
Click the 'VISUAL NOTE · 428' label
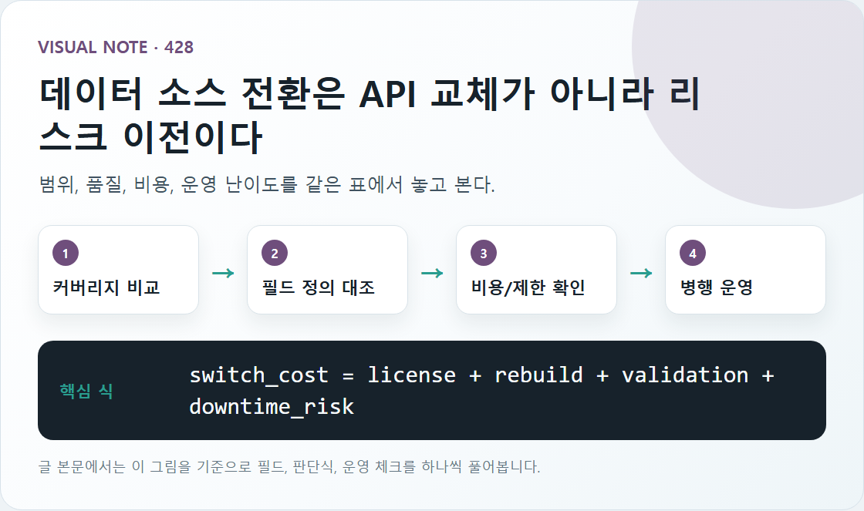[x=116, y=47]
